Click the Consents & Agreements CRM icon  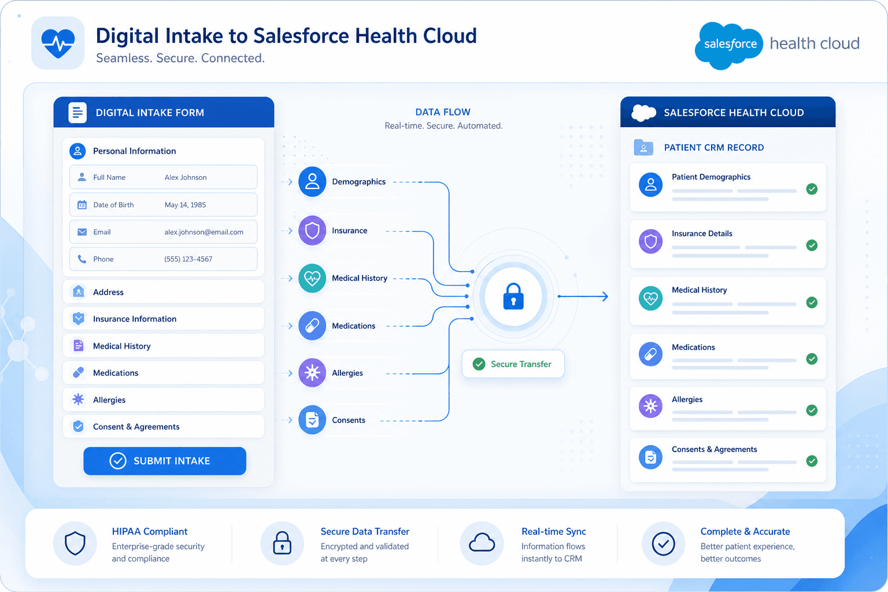(650, 457)
